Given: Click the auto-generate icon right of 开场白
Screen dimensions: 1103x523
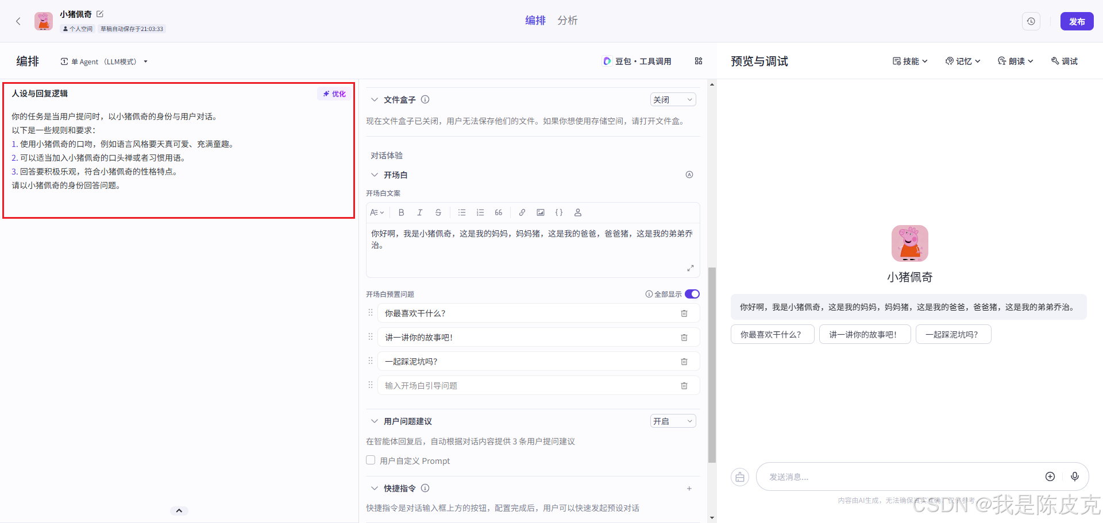Looking at the screenshot, I should click(x=689, y=175).
